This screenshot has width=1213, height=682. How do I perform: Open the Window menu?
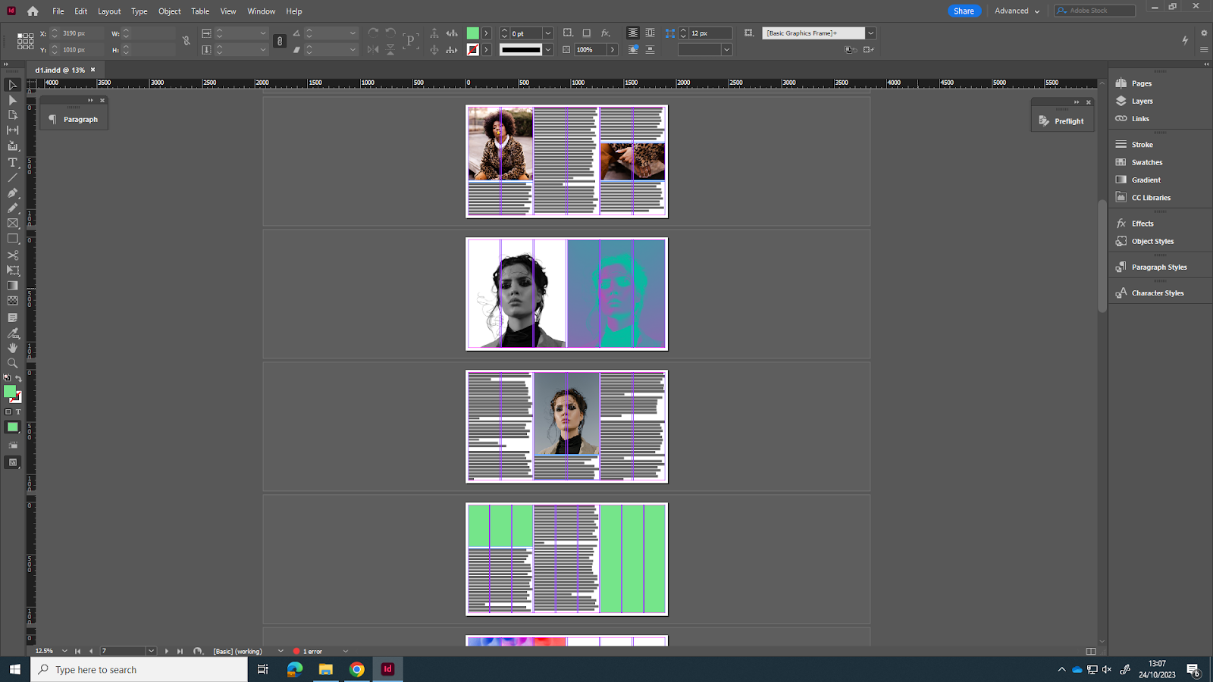(x=262, y=11)
